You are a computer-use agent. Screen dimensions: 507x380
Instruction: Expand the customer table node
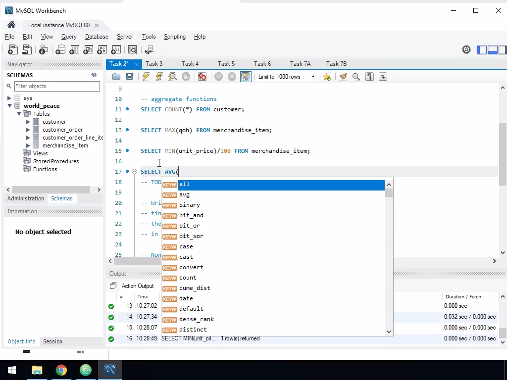click(x=28, y=122)
